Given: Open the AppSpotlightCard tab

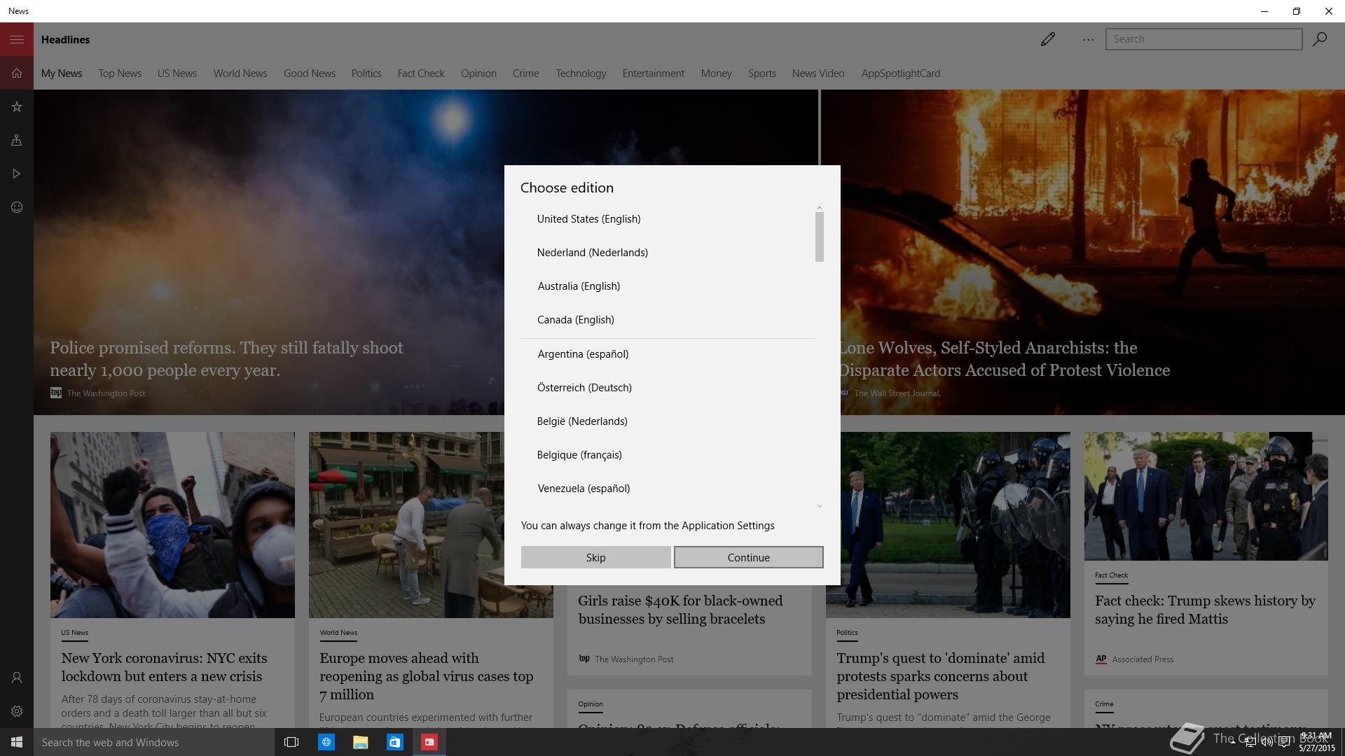Looking at the screenshot, I should click(x=901, y=73).
